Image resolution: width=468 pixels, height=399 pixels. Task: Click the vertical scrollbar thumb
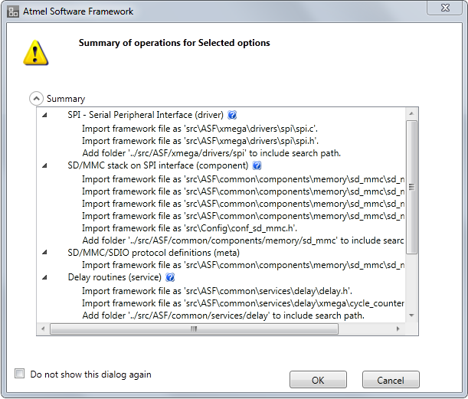click(x=411, y=187)
